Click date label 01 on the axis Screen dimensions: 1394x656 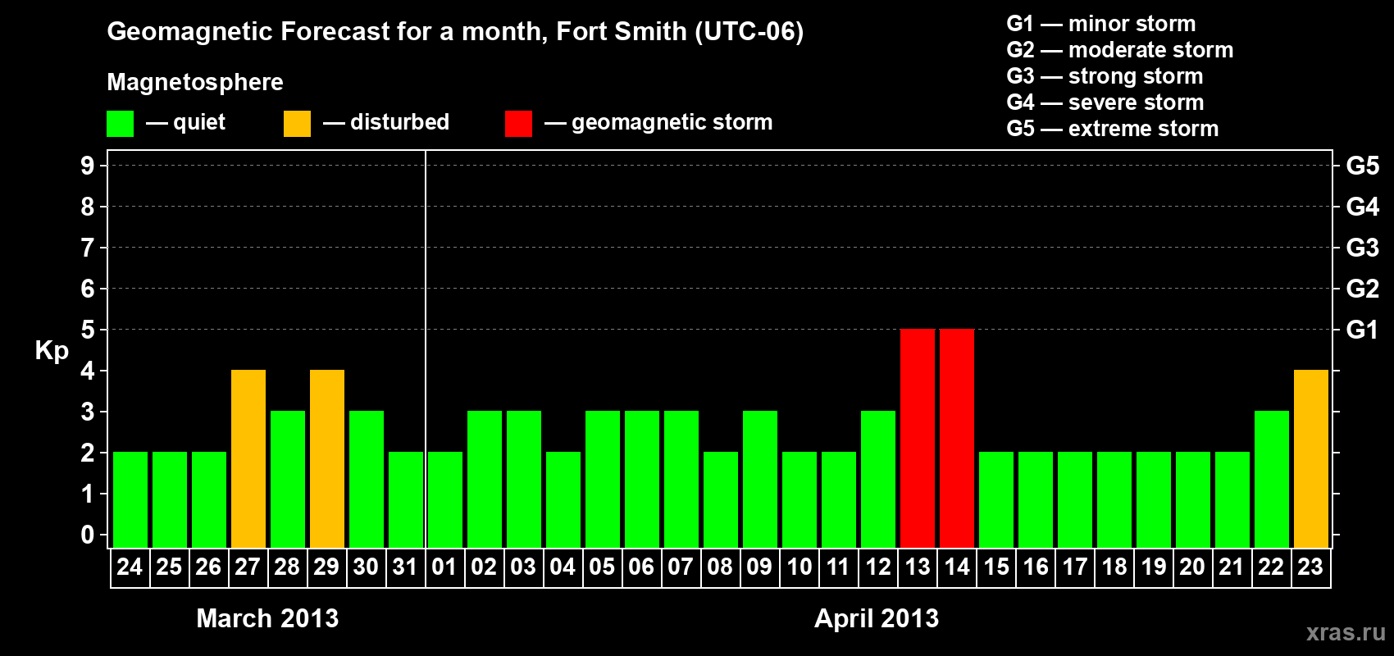[444, 567]
